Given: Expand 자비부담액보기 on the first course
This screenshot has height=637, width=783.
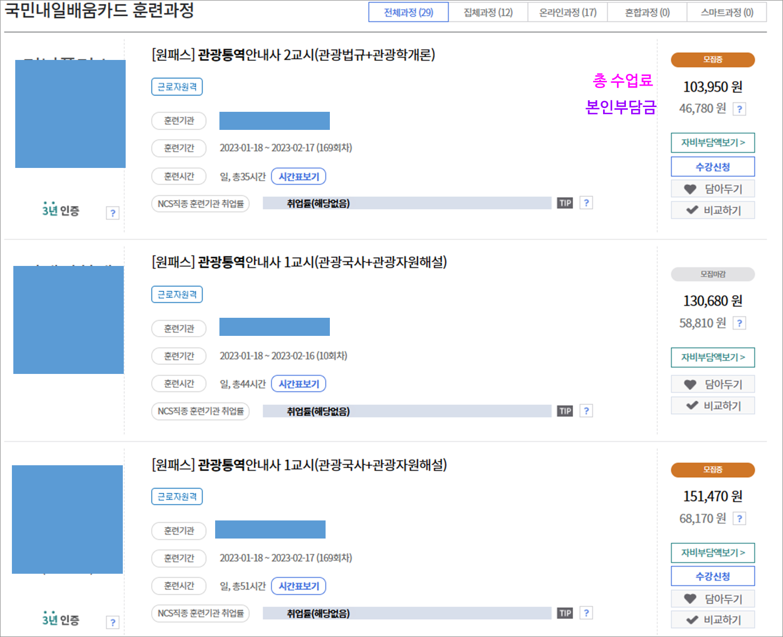Looking at the screenshot, I should coord(713,142).
